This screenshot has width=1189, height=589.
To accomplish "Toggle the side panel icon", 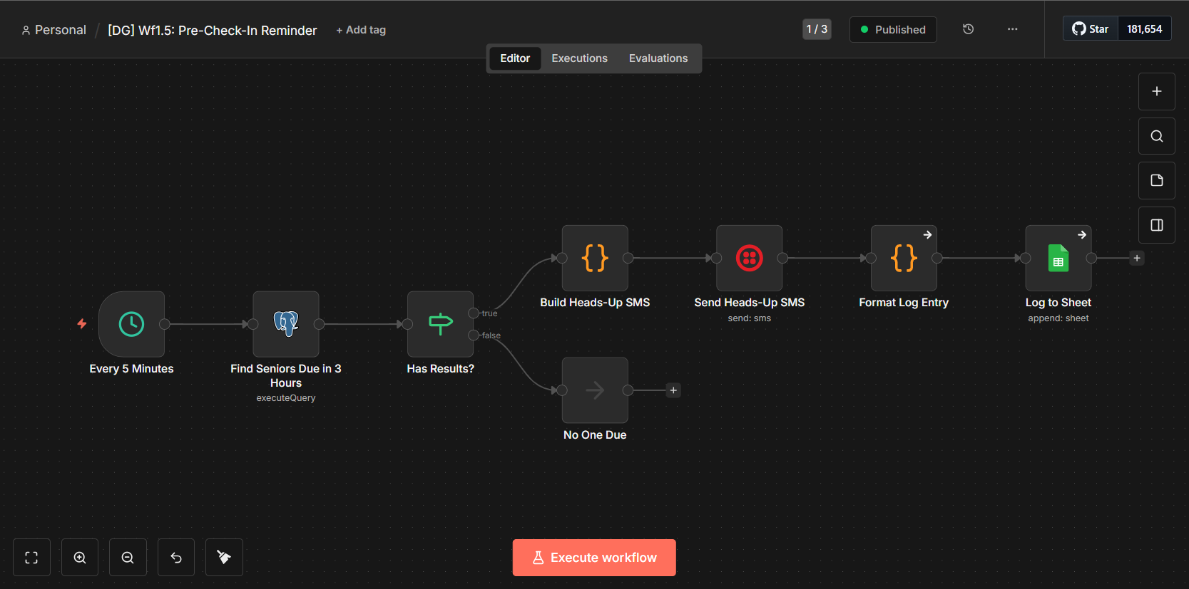I will point(1157,225).
